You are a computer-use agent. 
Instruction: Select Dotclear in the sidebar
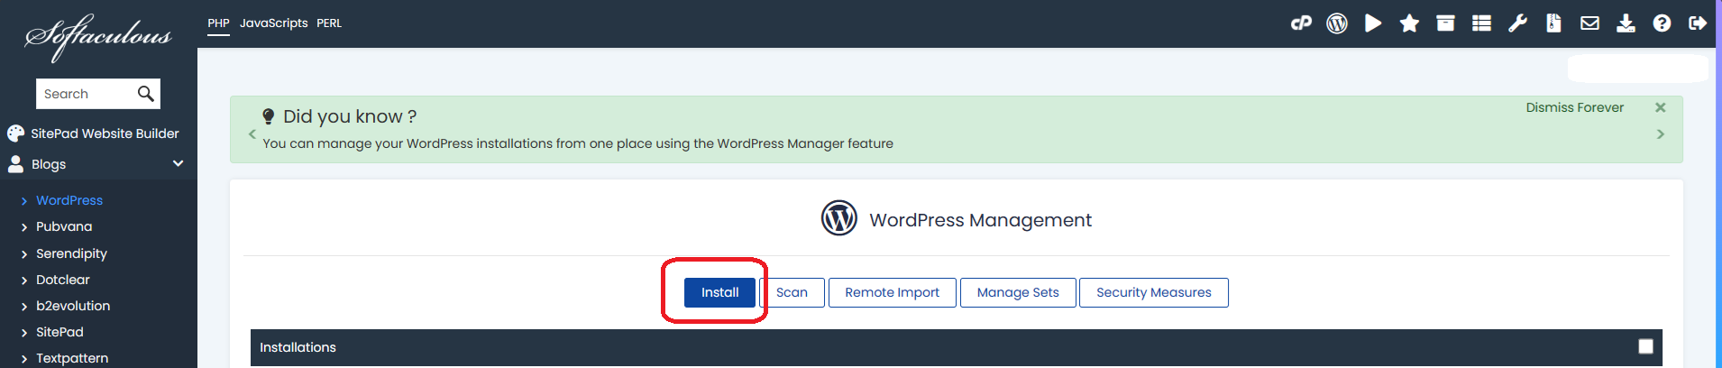pyautogui.click(x=63, y=280)
